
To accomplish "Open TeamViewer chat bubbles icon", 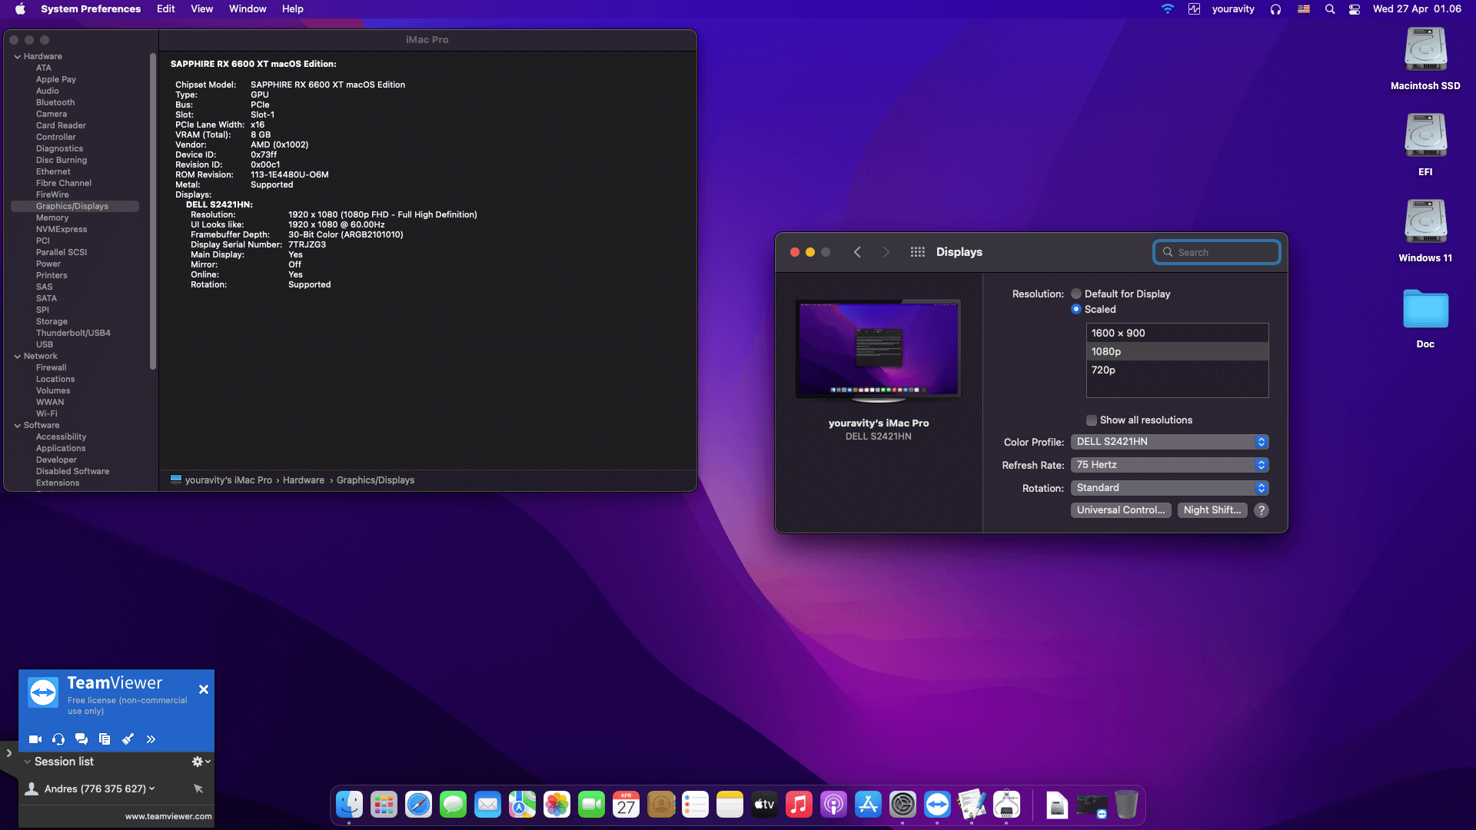I will (81, 739).
